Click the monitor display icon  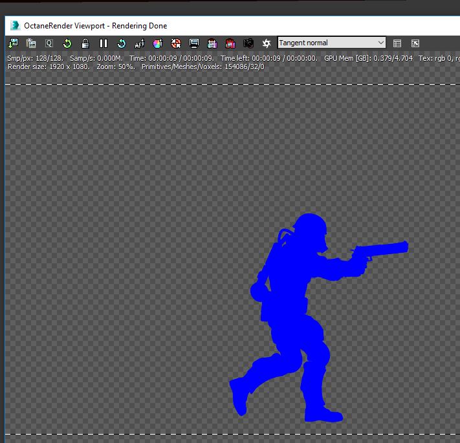(194, 43)
